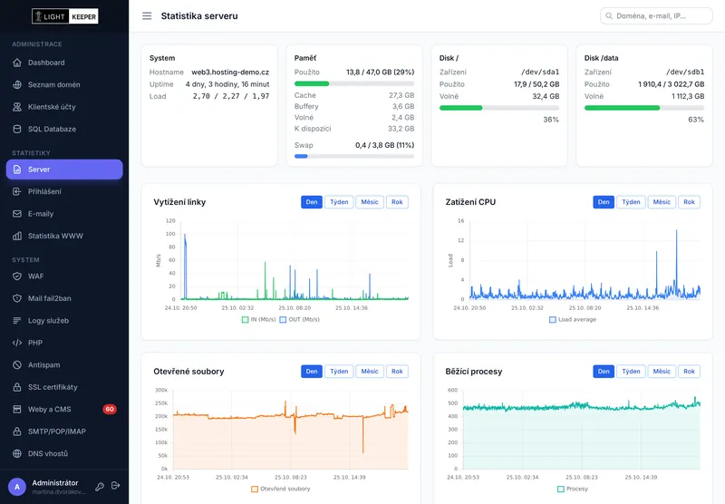
Task: Open Statistika WWW in the sidebar
Action: [x=64, y=236]
